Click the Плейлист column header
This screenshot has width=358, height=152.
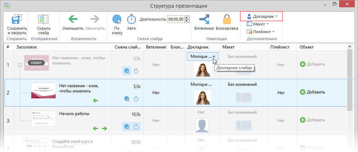[x=282, y=47]
